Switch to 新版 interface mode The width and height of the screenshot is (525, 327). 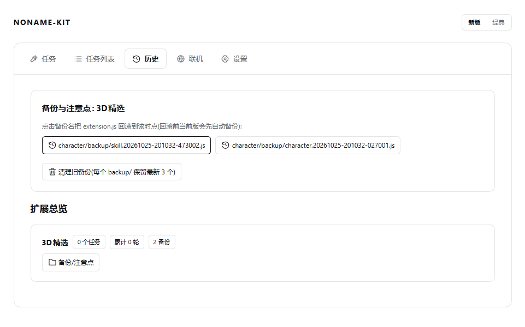[x=474, y=22]
